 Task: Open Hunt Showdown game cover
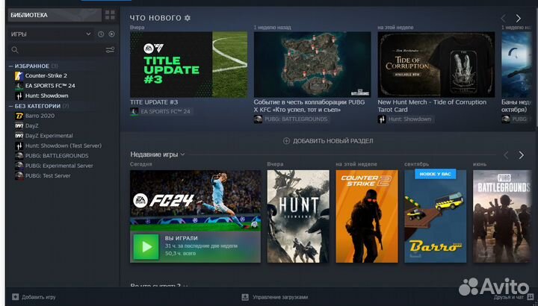(298, 216)
